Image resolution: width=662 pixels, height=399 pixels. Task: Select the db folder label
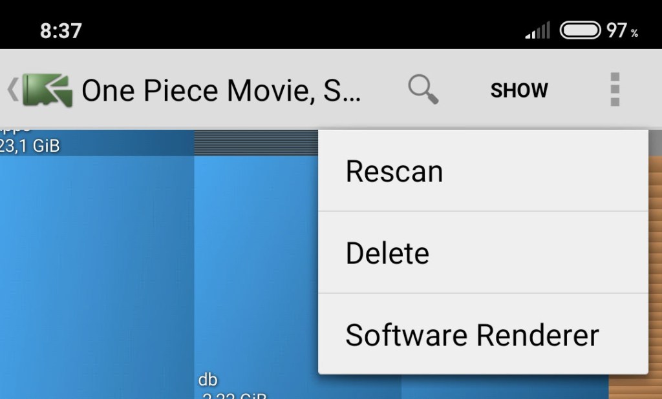pyautogui.click(x=208, y=380)
